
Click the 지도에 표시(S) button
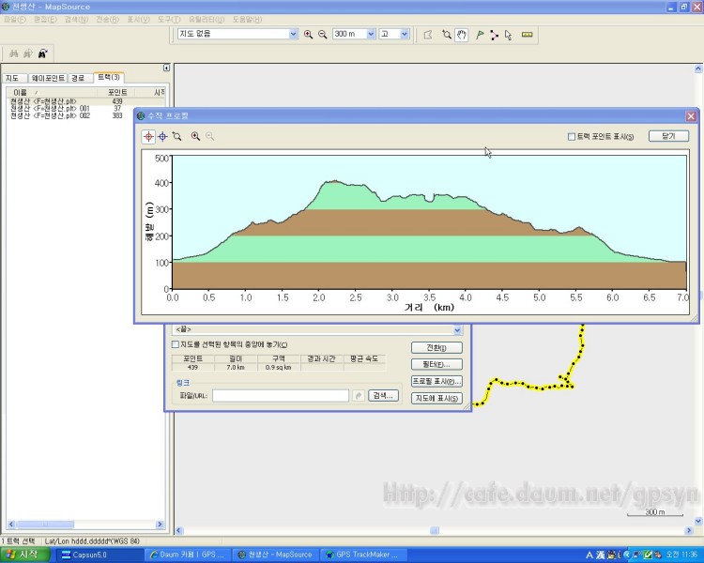pos(436,398)
